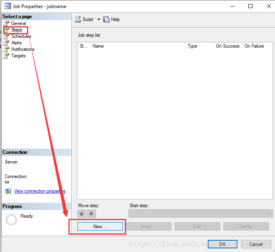Image resolution: width=275 pixels, height=252 pixels.
Task: Click the Notifications page icon
Action: pos(6,49)
